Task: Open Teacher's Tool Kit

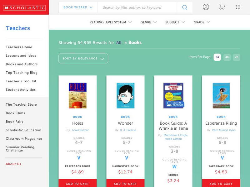Action: (21, 81)
